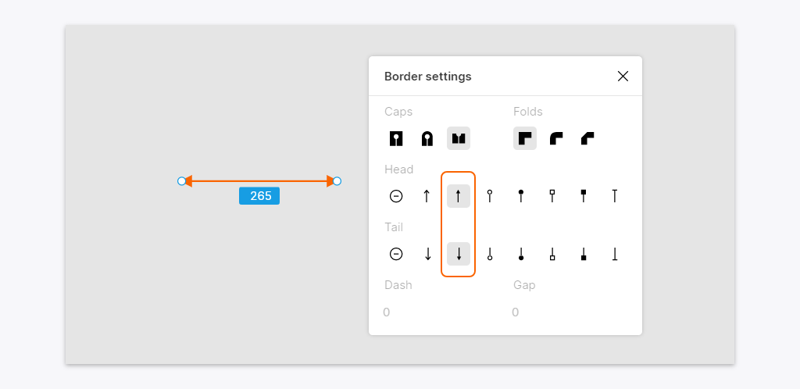The width and height of the screenshot is (800, 389).
Task: Set Tail to filled triangle arrow
Action: point(459,254)
